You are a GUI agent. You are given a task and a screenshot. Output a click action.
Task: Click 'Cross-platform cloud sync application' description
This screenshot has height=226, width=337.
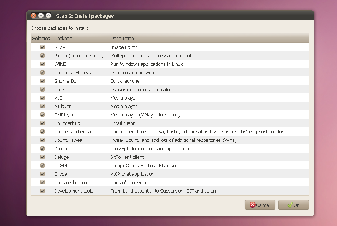[x=150, y=149]
